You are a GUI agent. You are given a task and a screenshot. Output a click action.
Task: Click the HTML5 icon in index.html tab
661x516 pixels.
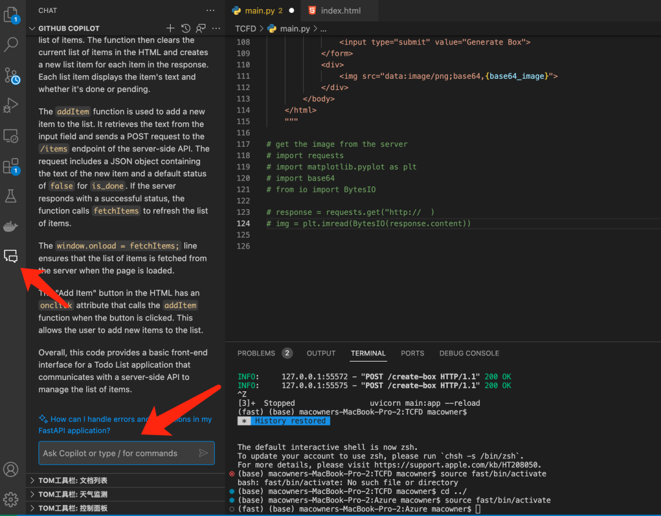click(312, 10)
